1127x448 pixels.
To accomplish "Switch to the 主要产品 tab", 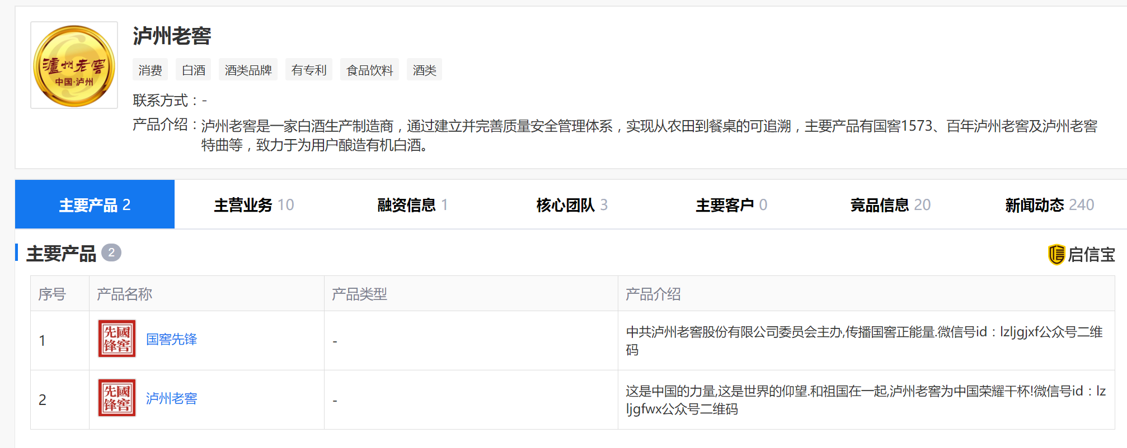I will (x=95, y=204).
